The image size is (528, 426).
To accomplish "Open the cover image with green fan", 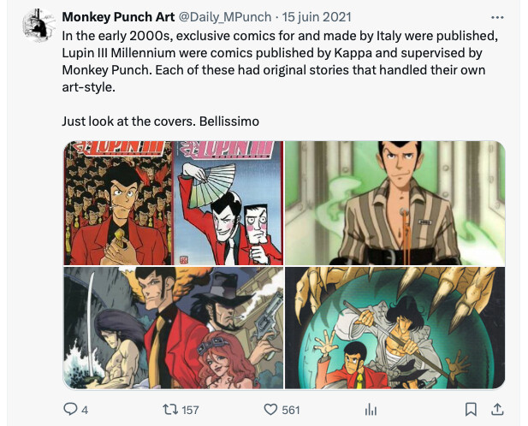I will [228, 203].
